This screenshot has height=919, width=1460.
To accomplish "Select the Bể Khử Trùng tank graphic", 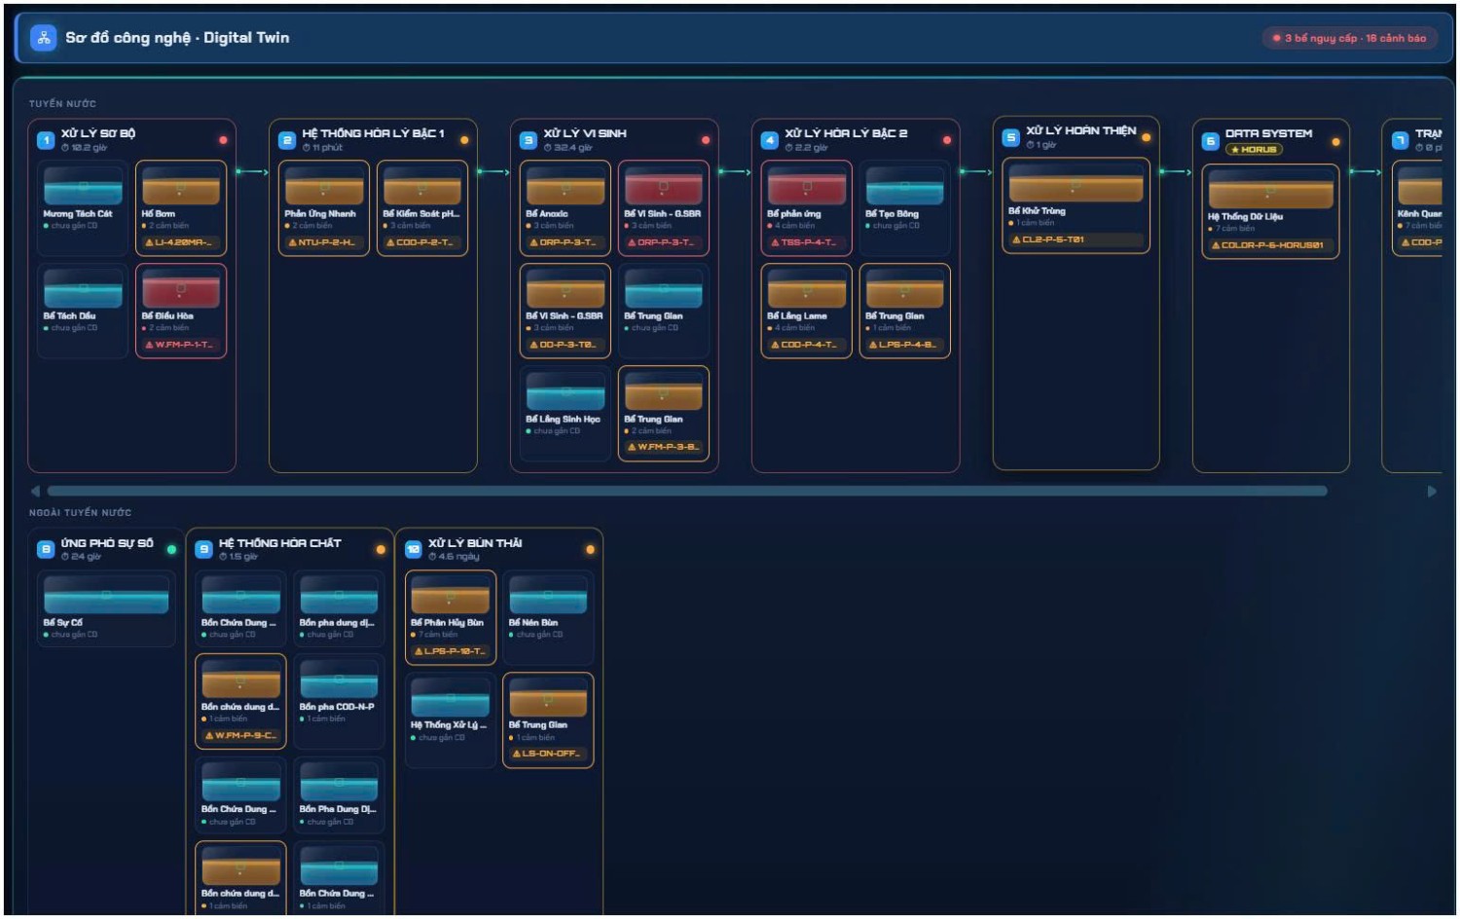I will (x=1076, y=183).
